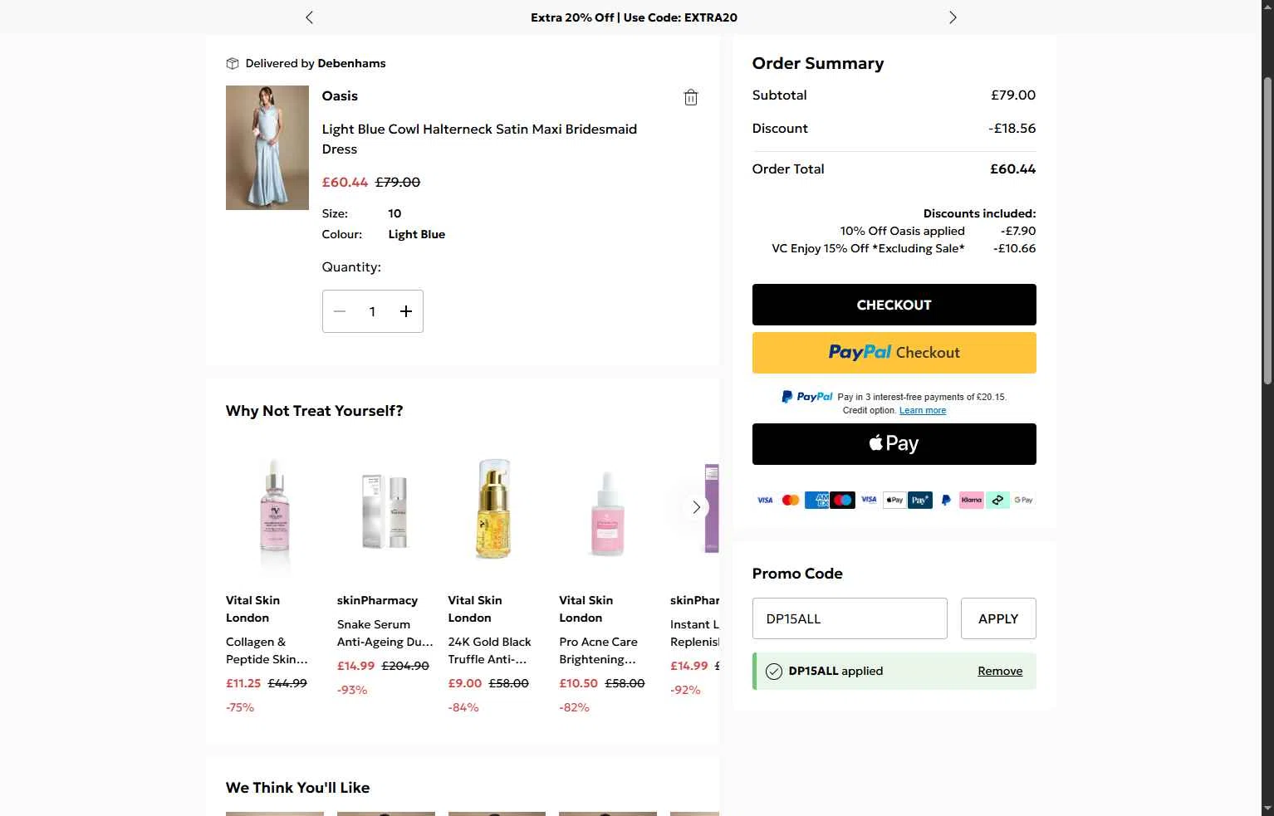The width and height of the screenshot is (1274, 816).
Task: Remove the applied DP15ALL promo code
Action: point(1000,671)
